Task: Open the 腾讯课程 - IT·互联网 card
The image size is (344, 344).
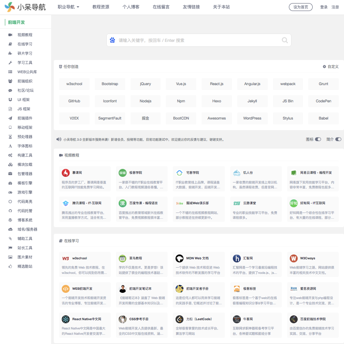Action: coord(85,209)
